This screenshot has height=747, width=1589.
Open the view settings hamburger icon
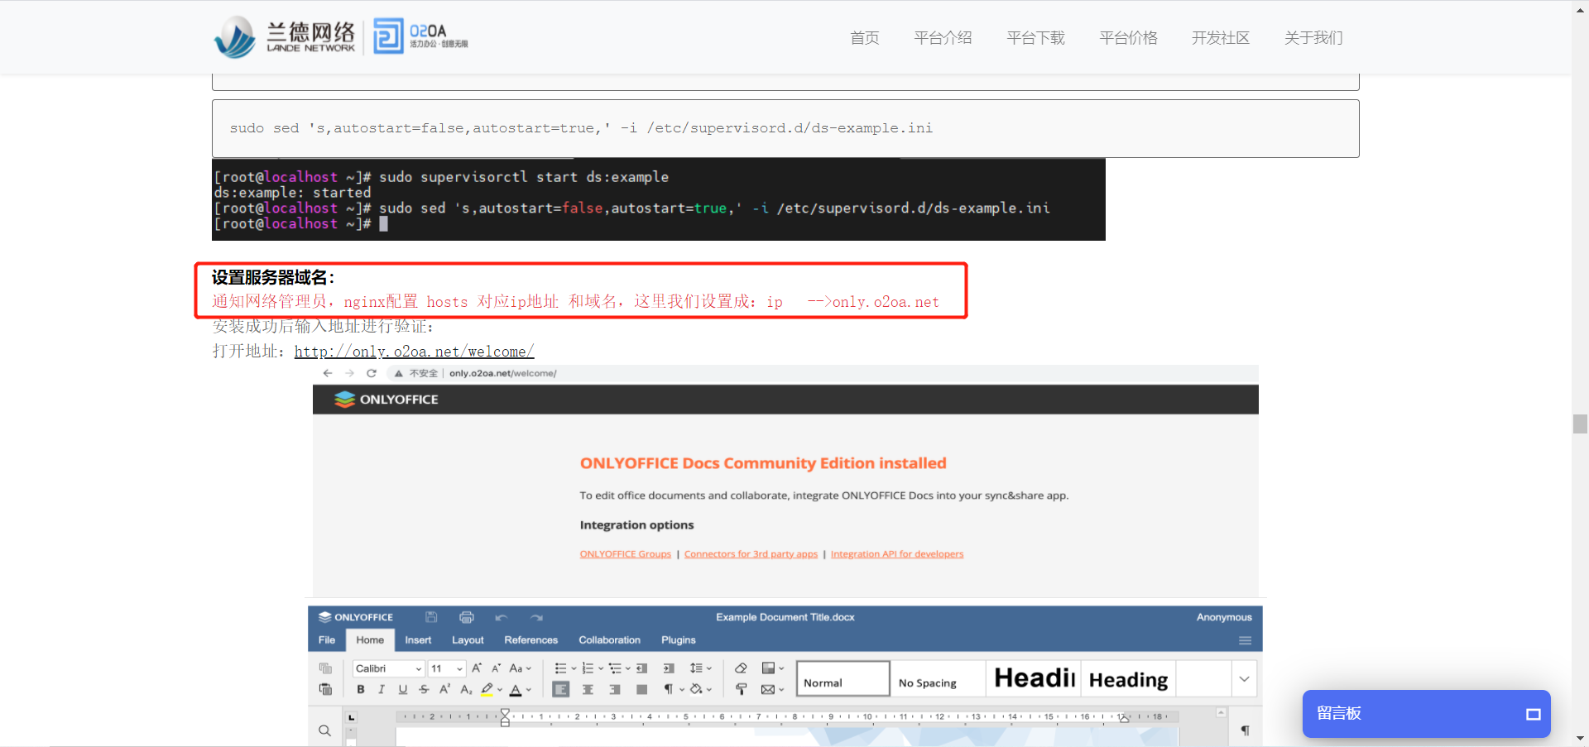(1245, 640)
